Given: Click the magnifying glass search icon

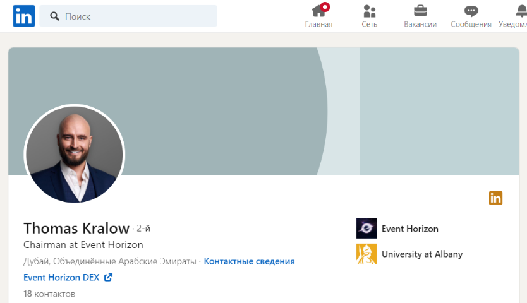Looking at the screenshot, I should 54,16.
